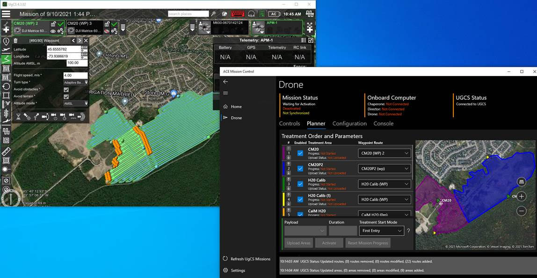Open the globe map layers icon

225,14
